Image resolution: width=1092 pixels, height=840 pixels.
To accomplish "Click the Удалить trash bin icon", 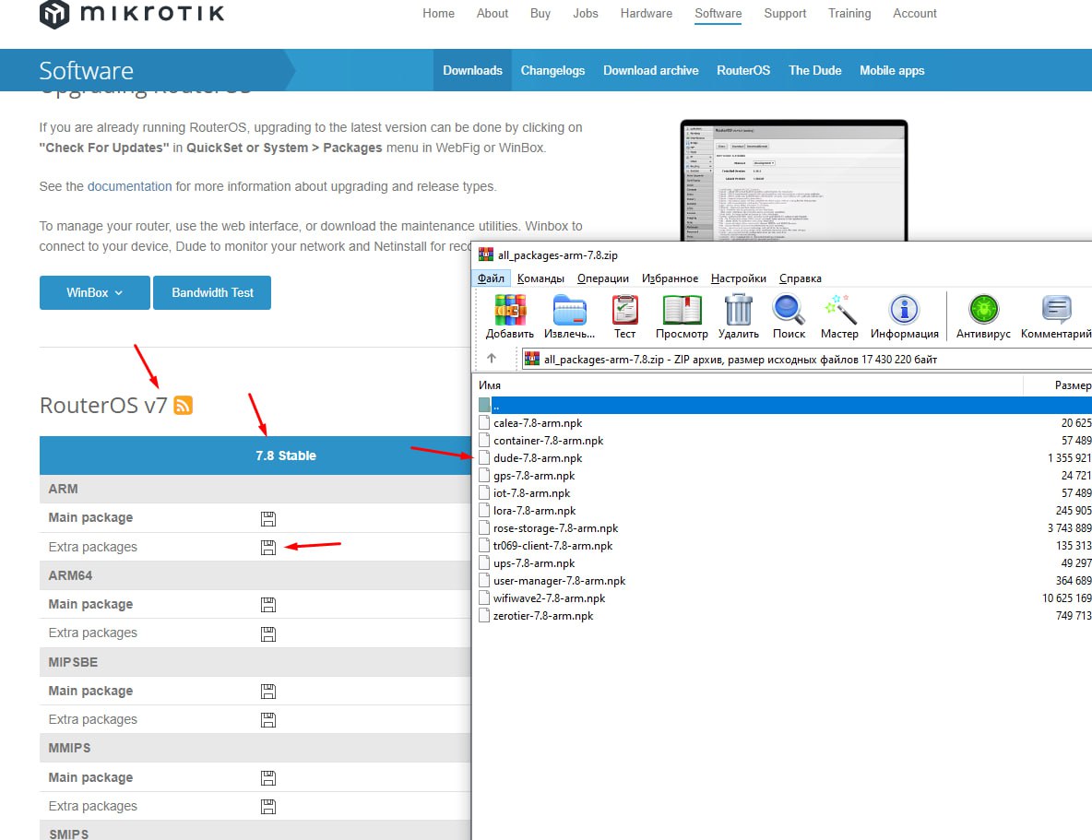I will point(738,310).
